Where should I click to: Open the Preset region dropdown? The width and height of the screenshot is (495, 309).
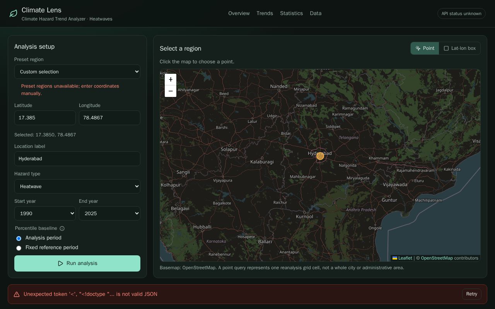(77, 72)
